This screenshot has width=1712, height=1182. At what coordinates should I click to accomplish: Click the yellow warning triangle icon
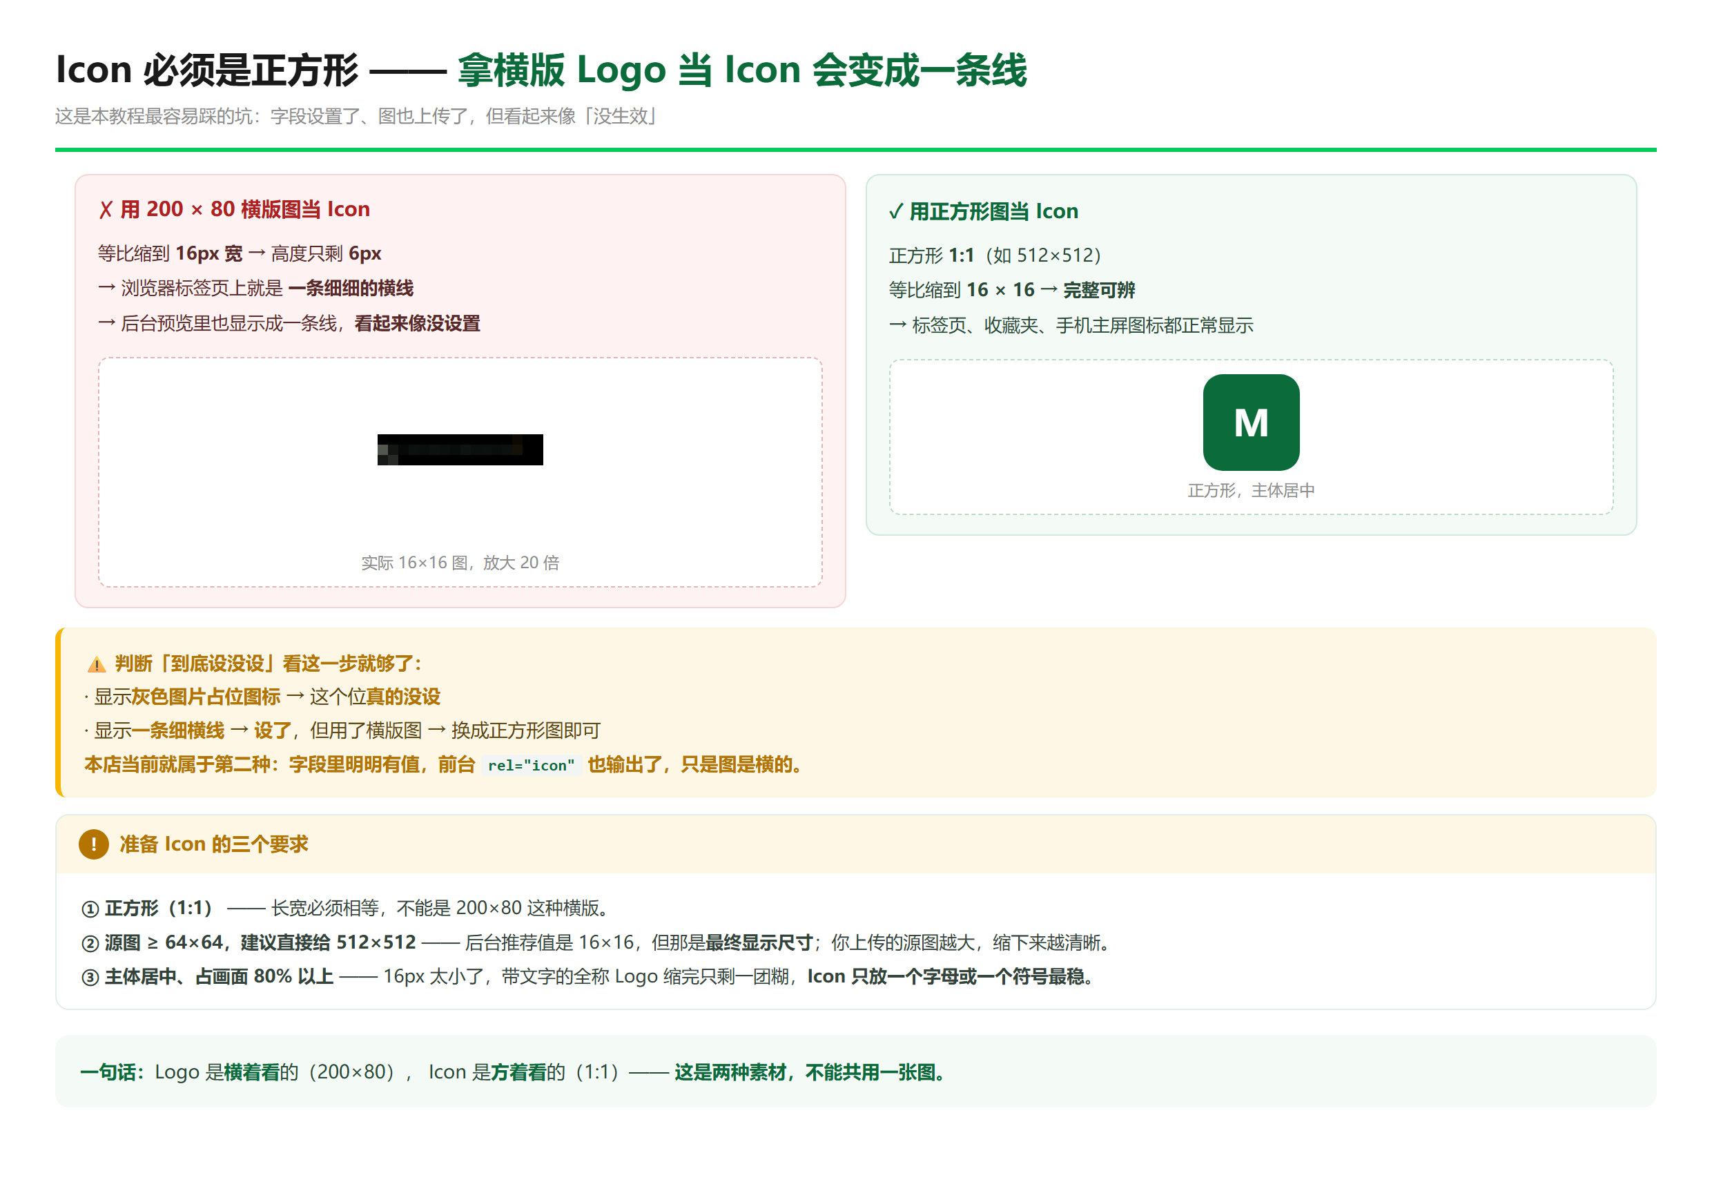(96, 664)
